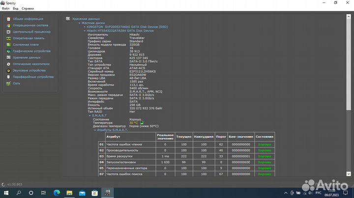
Task: Click the serial number E2P3121L2HS6KS
Action: click(143, 72)
